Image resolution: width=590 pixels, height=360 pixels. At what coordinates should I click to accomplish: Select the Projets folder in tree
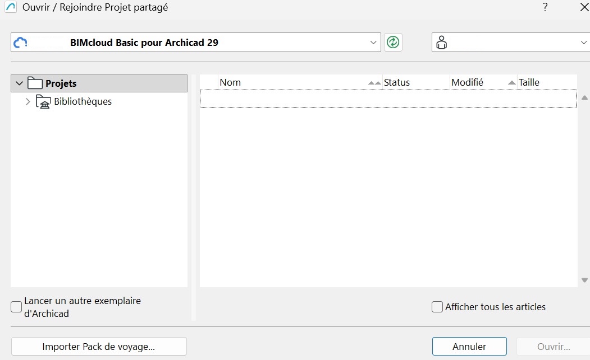(x=99, y=83)
